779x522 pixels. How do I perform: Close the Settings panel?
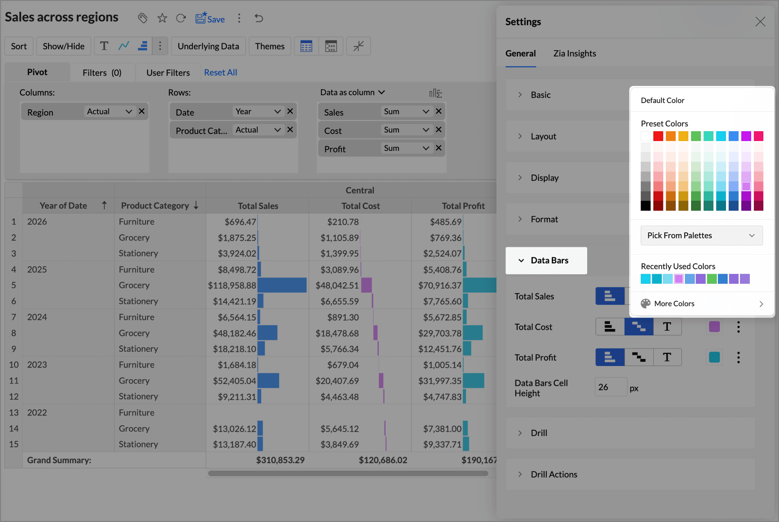coord(760,22)
